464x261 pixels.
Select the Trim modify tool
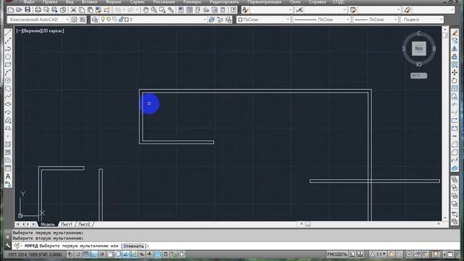455,104
